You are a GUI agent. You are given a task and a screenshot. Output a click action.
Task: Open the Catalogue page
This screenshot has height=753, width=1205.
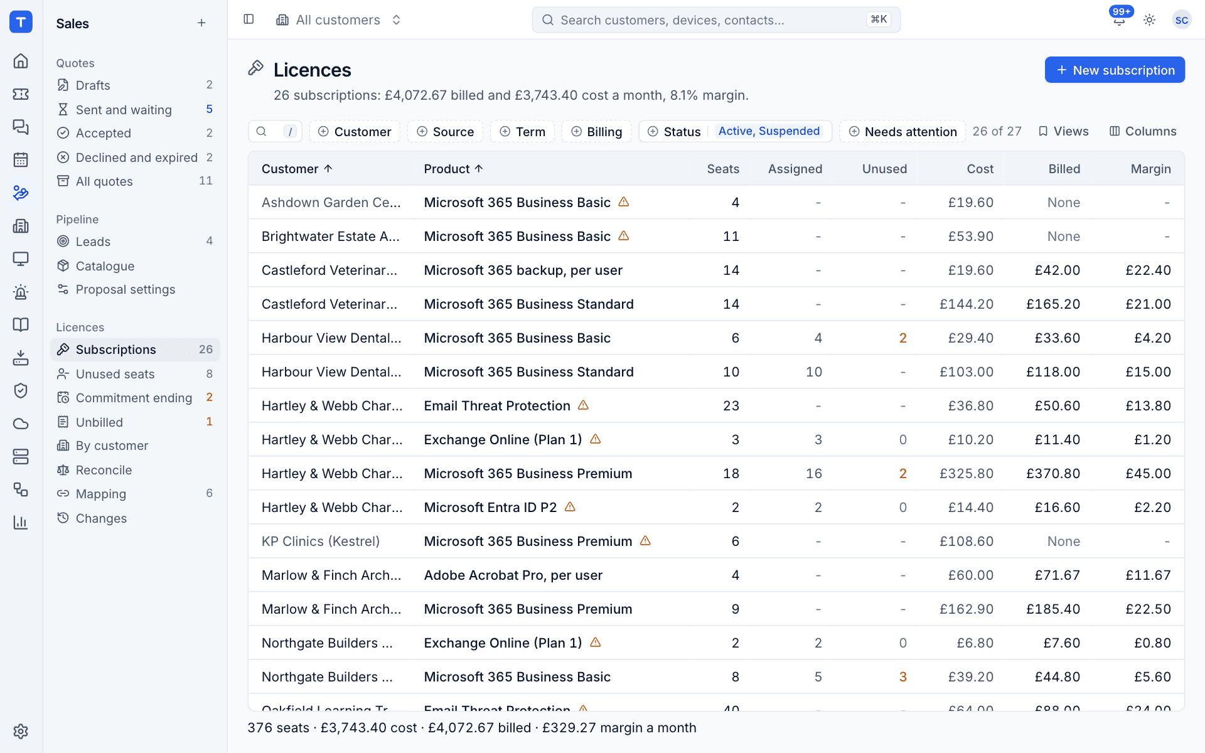tap(135, 266)
